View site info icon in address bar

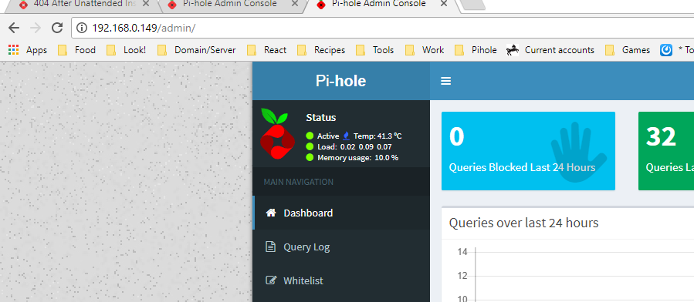click(x=81, y=28)
